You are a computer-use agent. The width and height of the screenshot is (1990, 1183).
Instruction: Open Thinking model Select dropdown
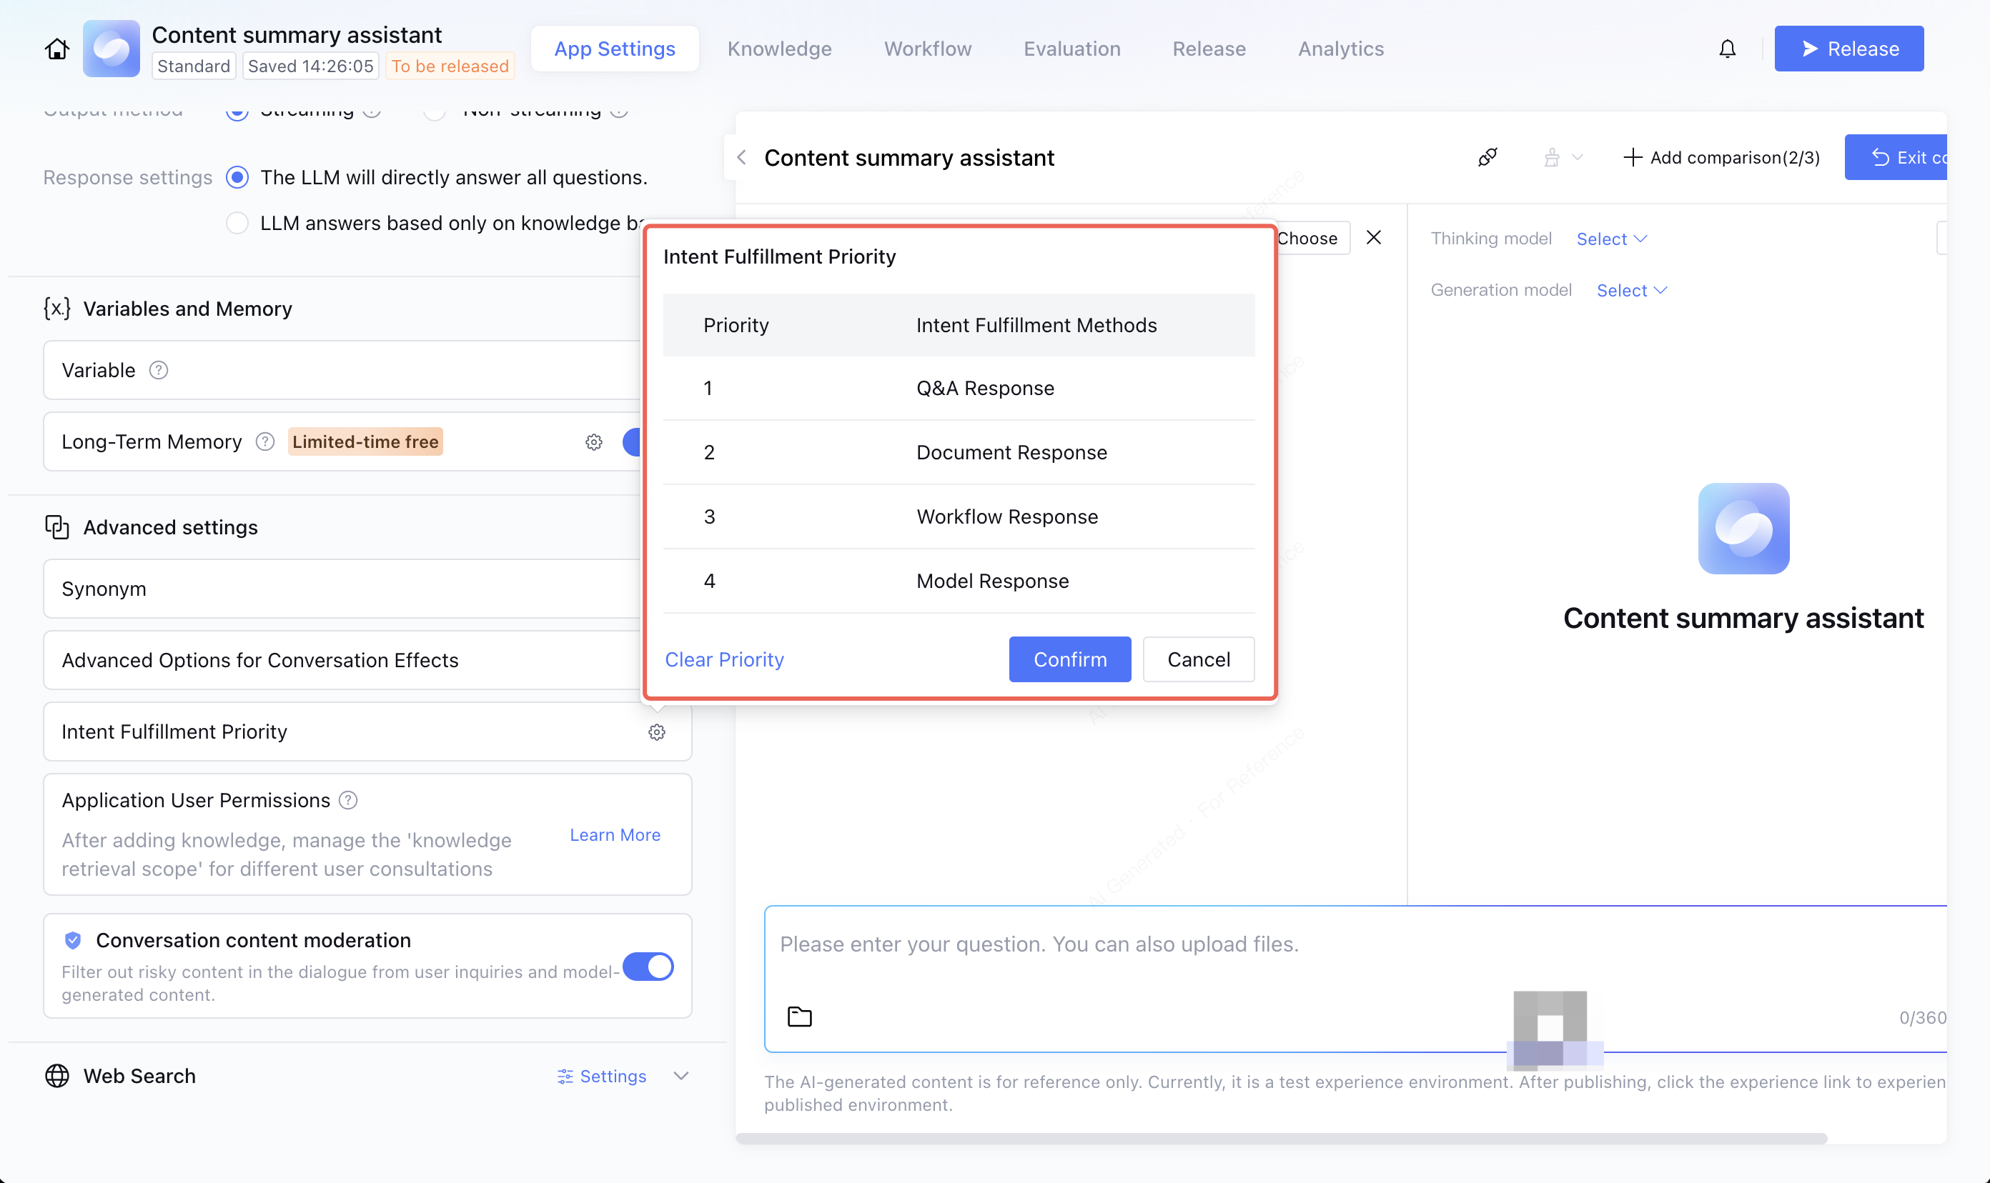click(1611, 239)
